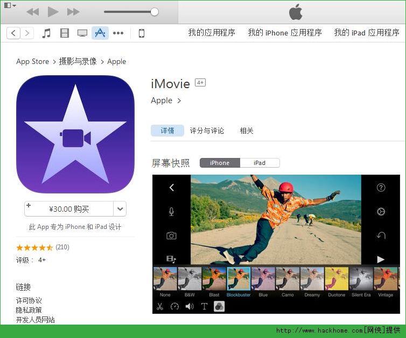Open the Movies library icon
The image size is (406, 338).
click(65, 33)
